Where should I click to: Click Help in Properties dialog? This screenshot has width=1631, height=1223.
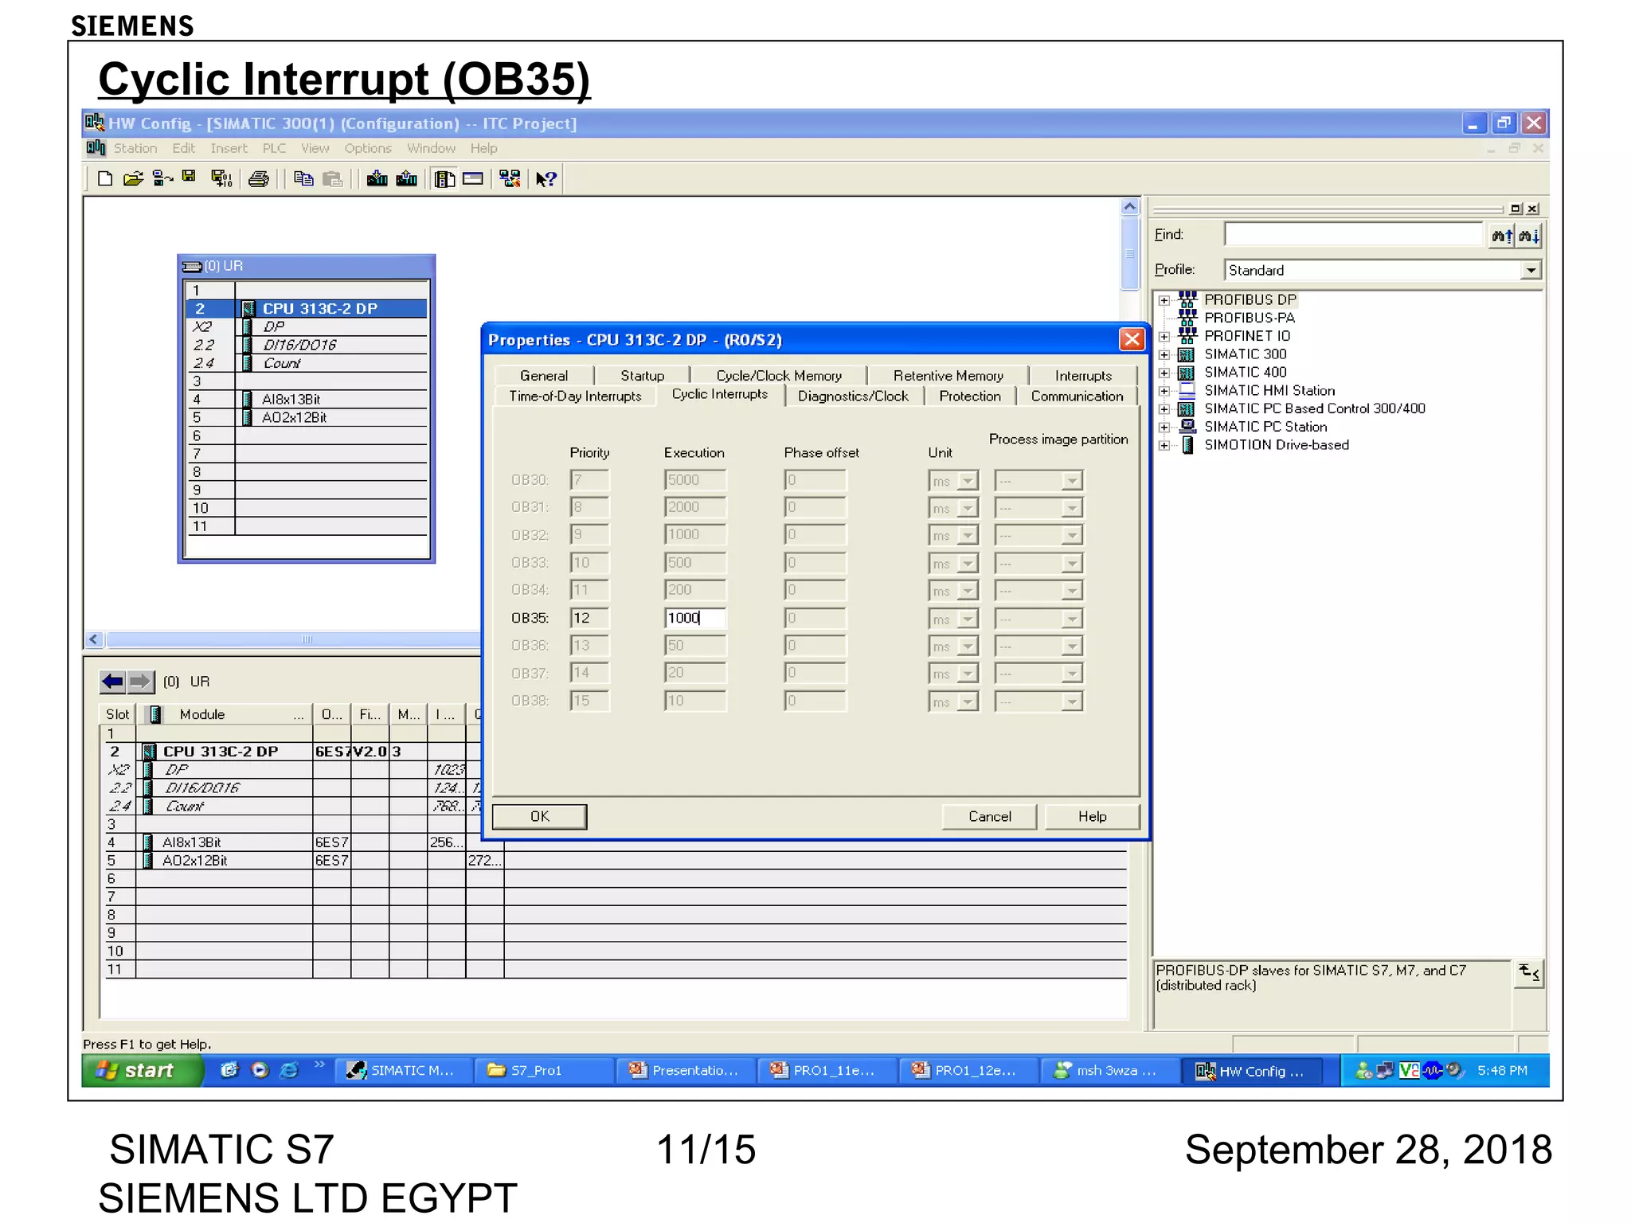point(1092,817)
